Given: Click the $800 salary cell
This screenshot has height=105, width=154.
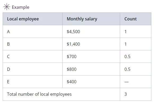Looking at the screenshot, I should (x=91, y=69).
